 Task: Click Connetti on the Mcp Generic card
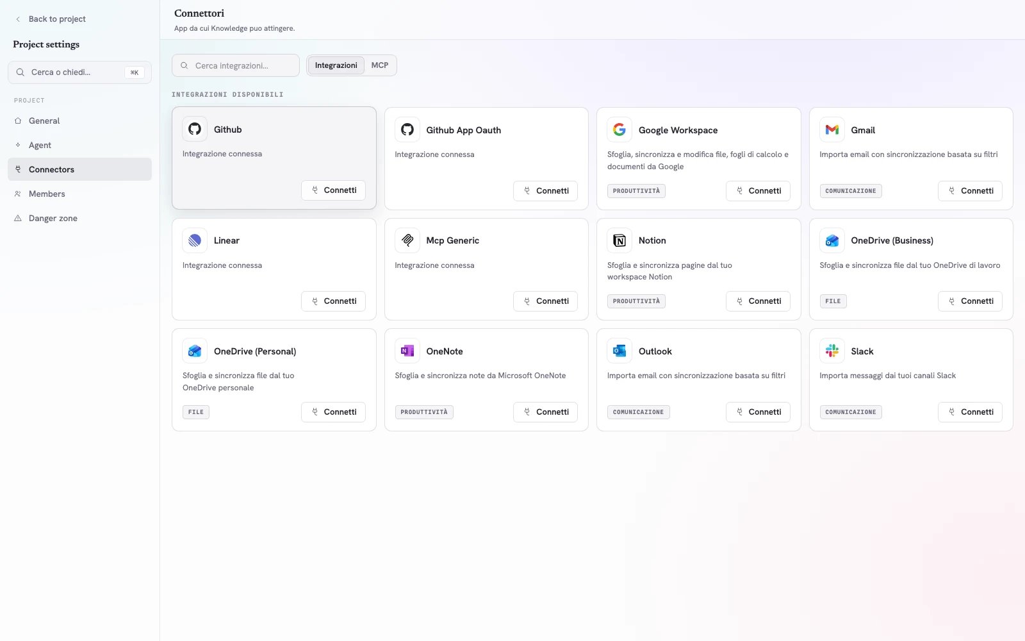545,301
